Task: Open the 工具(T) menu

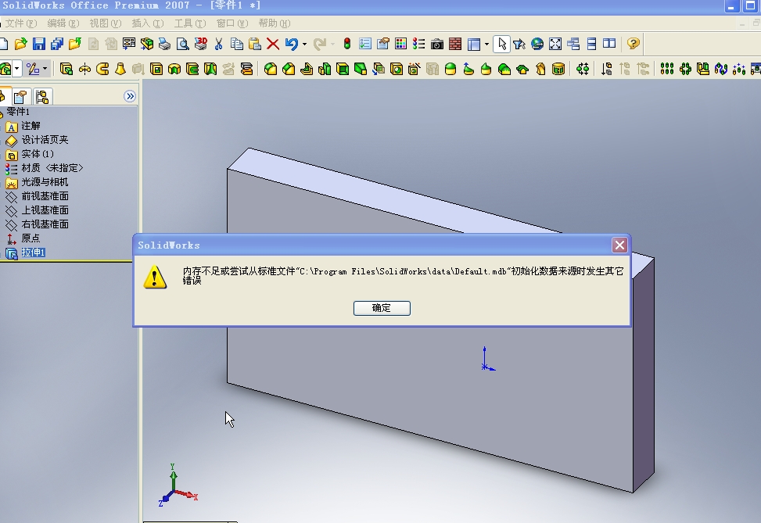Action: [190, 23]
